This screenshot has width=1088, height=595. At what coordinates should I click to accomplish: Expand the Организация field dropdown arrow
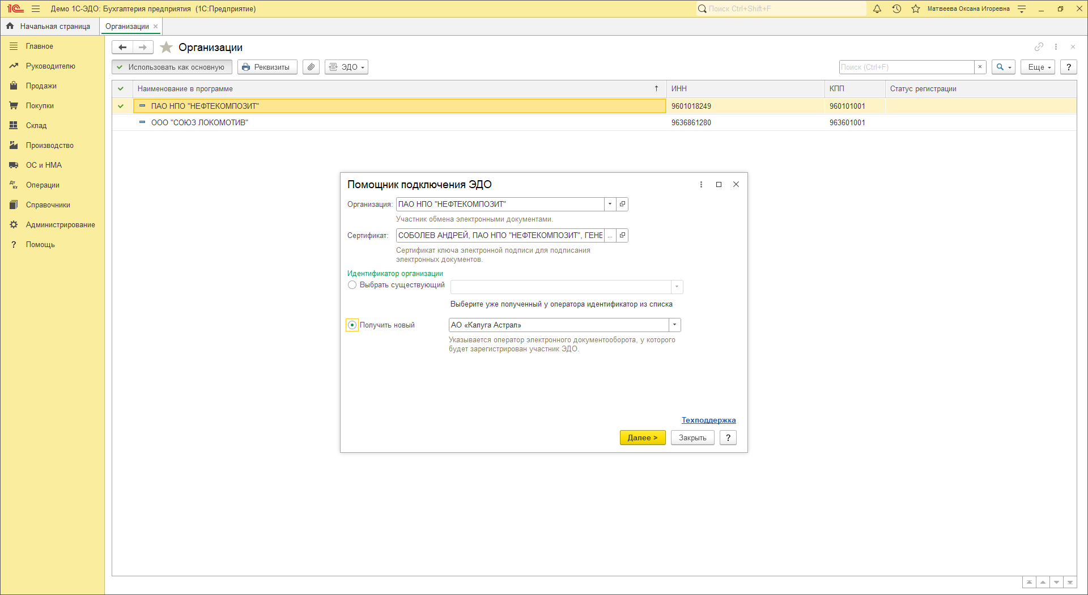click(x=610, y=204)
